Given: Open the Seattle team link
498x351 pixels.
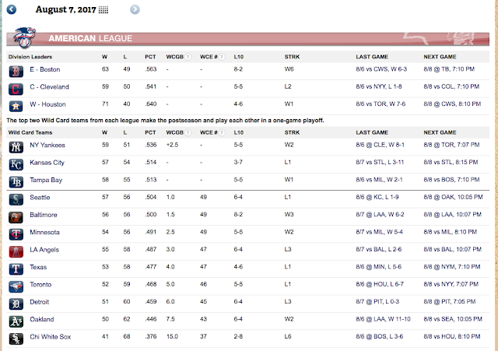Looking at the screenshot, I should pyautogui.click(x=40, y=198).
